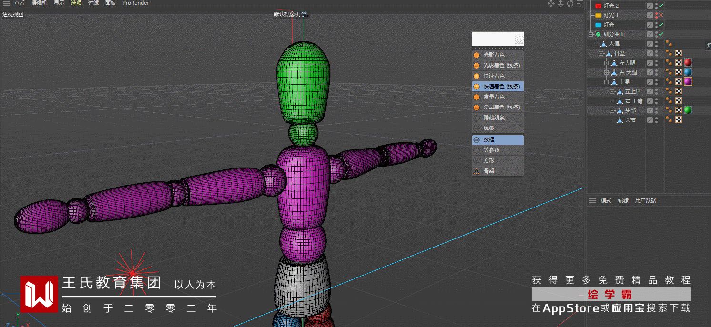Image resolution: width=711 pixels, height=327 pixels.
Task: Expand the 头部 tree node
Action: 612,110
